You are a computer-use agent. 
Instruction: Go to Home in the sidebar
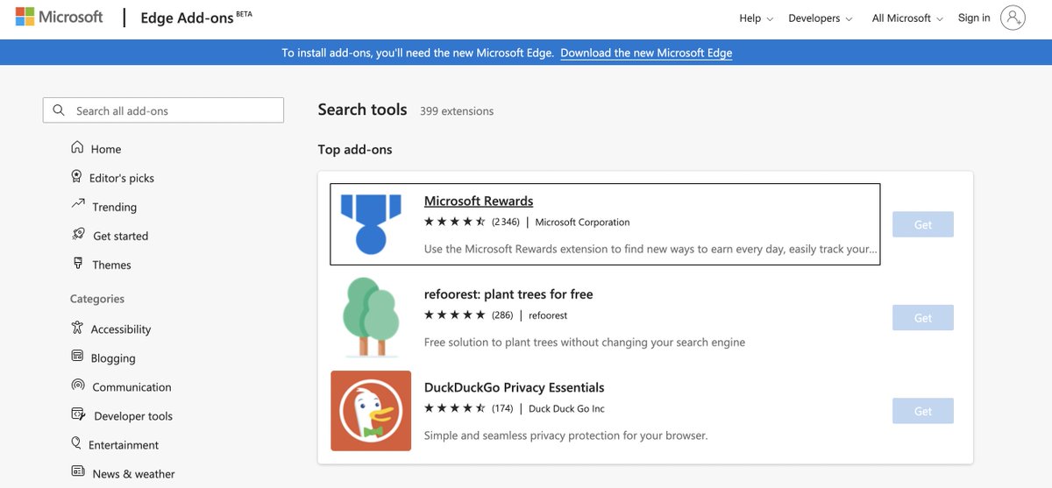[x=107, y=149]
